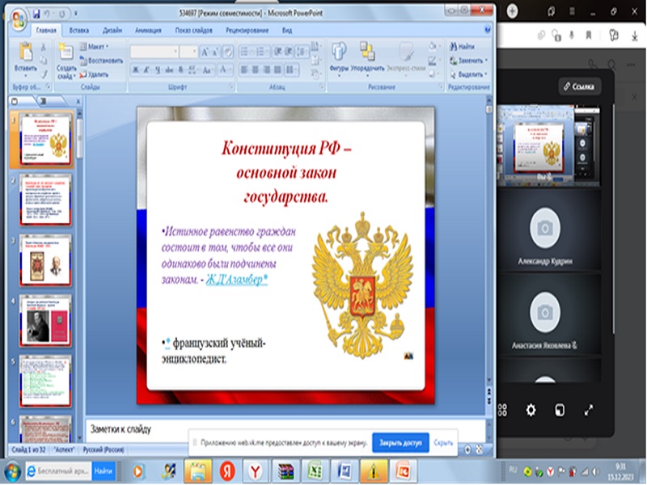Click Найти next to taskbar search
The height and width of the screenshot is (485, 647).
pos(104,471)
